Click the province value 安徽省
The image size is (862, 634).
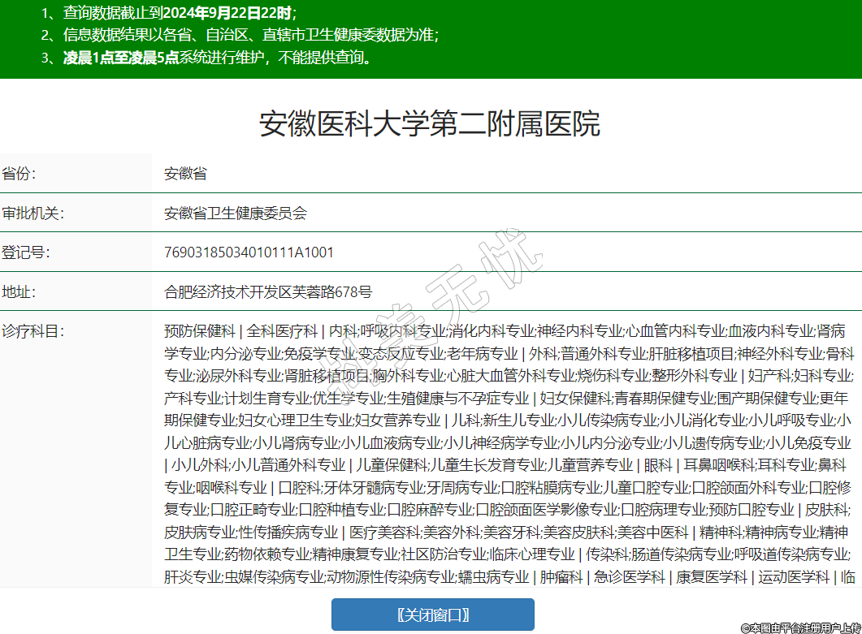click(x=185, y=174)
